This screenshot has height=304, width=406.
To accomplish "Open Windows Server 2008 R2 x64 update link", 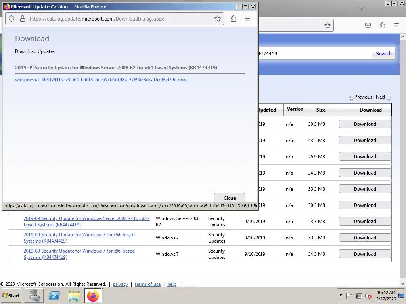I will click(x=86, y=222).
